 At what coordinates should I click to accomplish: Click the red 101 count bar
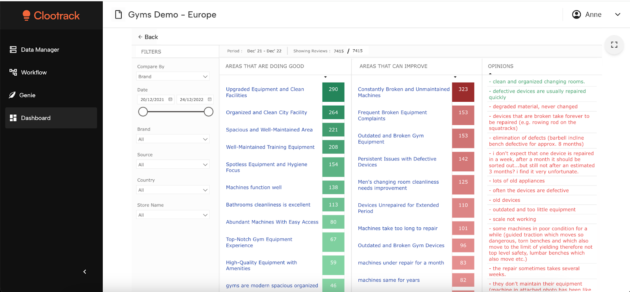(463, 228)
